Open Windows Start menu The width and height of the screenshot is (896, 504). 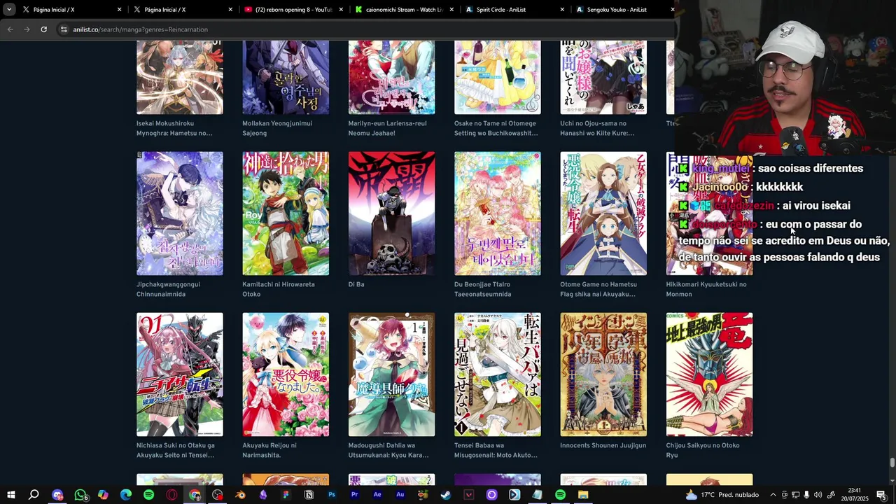[10, 495]
